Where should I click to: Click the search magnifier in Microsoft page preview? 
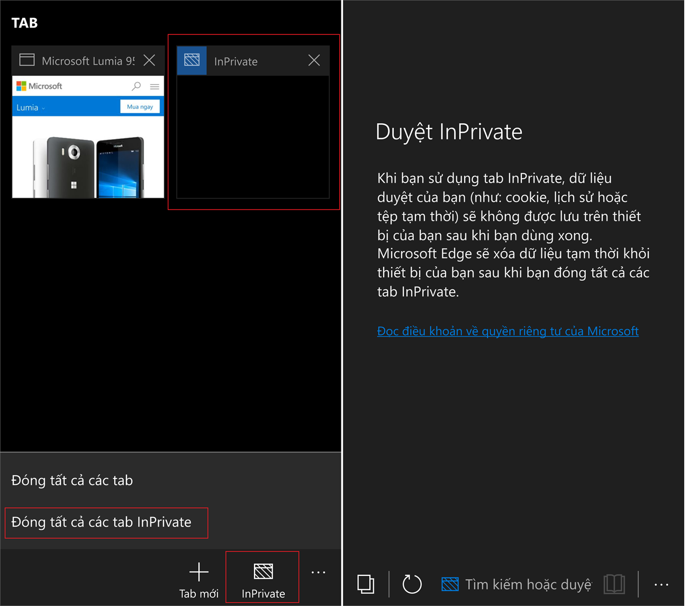[137, 86]
